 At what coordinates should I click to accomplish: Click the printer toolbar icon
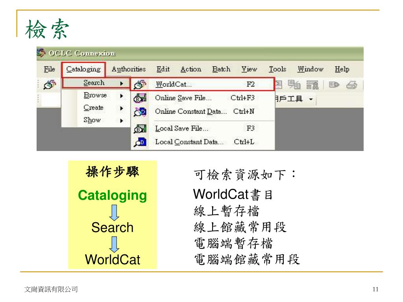point(351,85)
